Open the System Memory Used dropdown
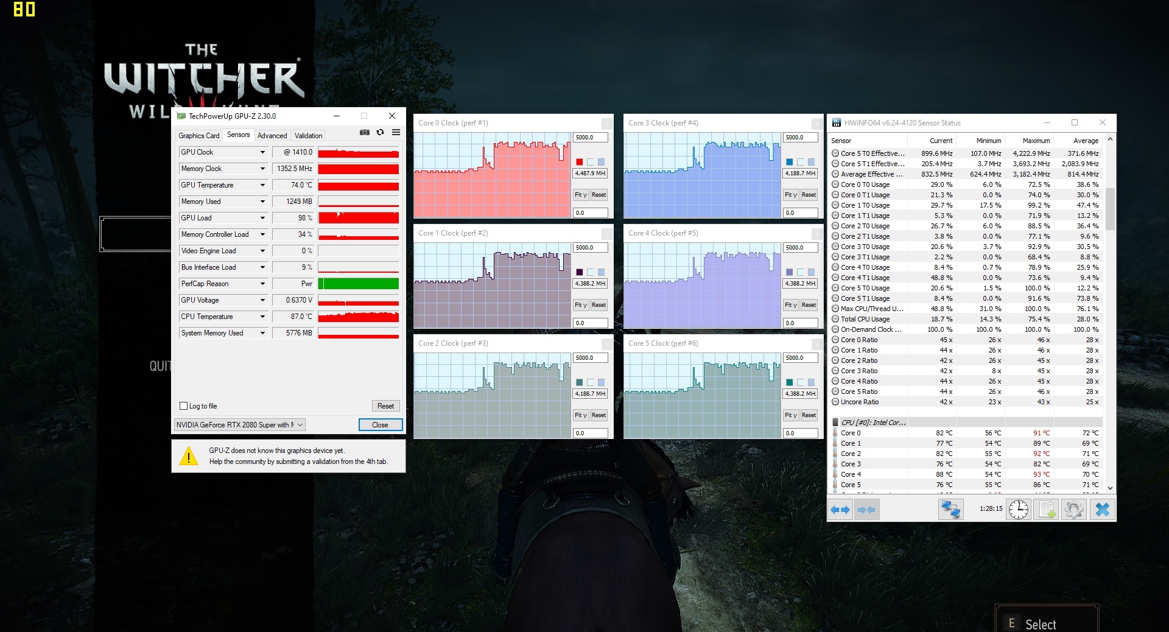 (262, 333)
